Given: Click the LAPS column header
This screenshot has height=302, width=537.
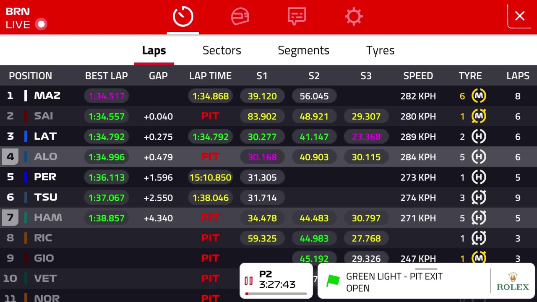Looking at the screenshot, I should [518, 76].
